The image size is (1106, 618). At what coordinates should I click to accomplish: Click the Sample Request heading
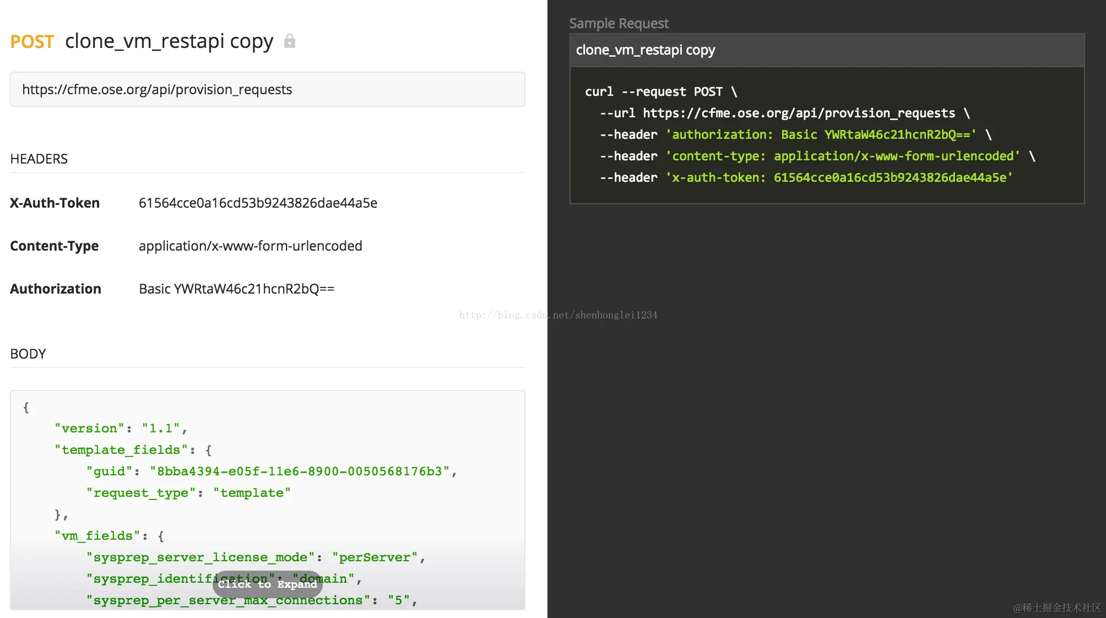(619, 23)
